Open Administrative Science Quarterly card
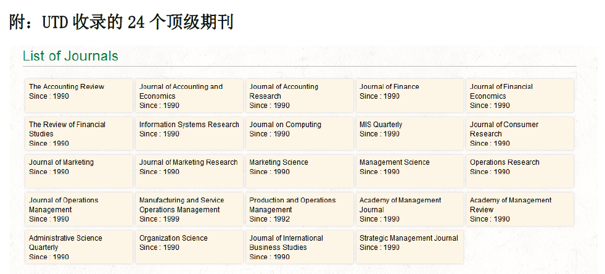This screenshot has height=274, width=605. point(79,247)
